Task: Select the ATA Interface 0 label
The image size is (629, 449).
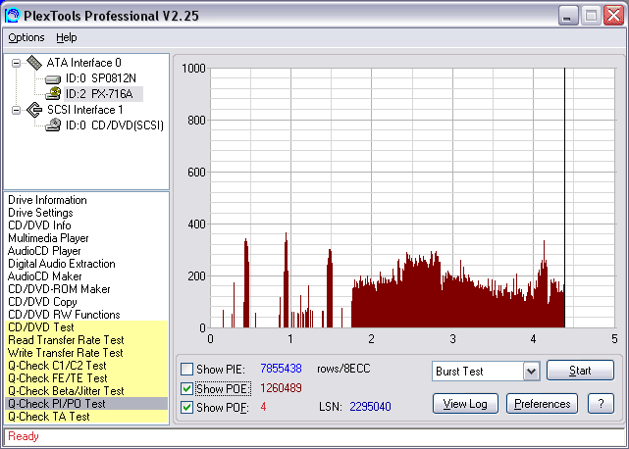Action: pos(83,63)
